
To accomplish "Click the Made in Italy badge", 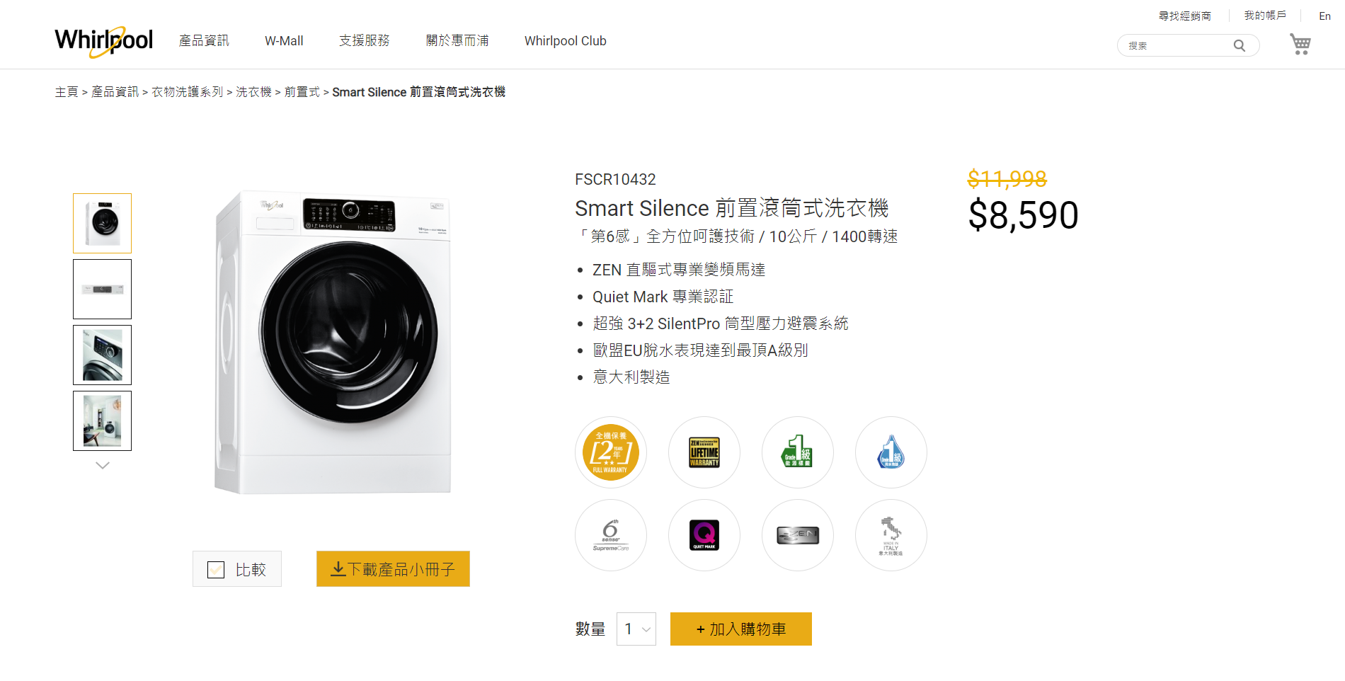I will pos(891,535).
